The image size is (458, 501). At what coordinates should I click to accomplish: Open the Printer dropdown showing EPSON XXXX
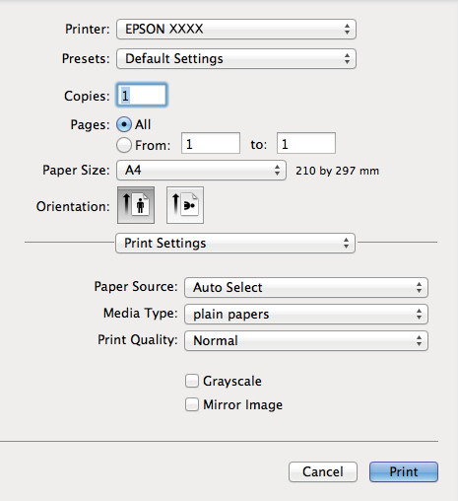click(236, 29)
